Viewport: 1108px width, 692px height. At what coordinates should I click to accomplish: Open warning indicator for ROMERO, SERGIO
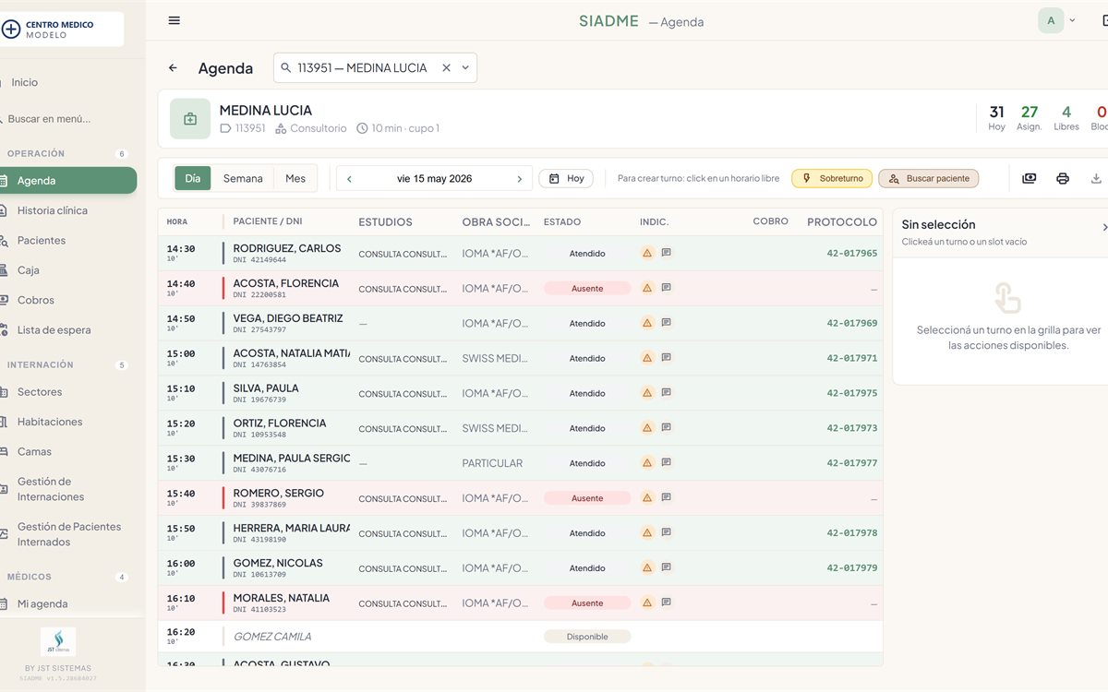tap(647, 498)
